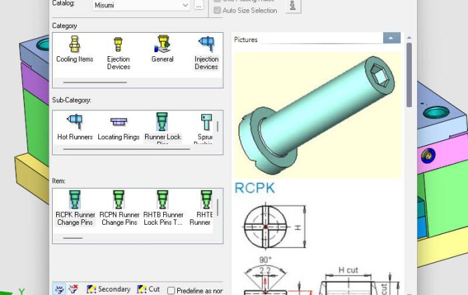Click the Category list horizontal scrollbar

pos(94,82)
